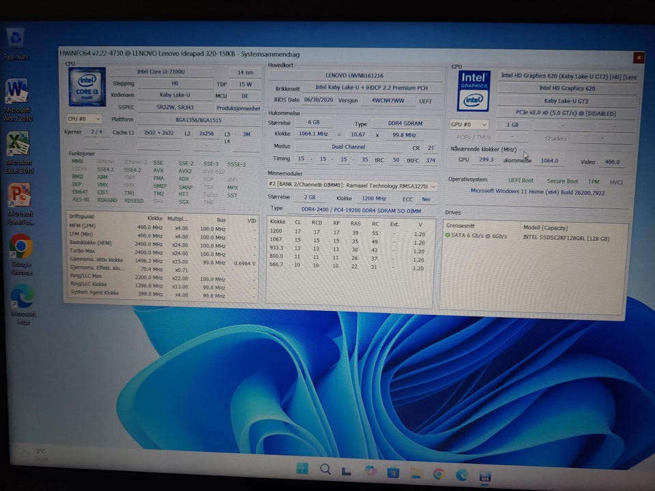Click the DDR4-2400 / PC4-19200 type field
The width and height of the screenshot is (655, 491).
(x=361, y=211)
